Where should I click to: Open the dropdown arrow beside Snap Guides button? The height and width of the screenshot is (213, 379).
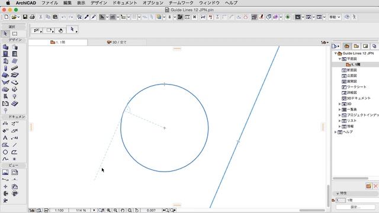tap(118, 17)
